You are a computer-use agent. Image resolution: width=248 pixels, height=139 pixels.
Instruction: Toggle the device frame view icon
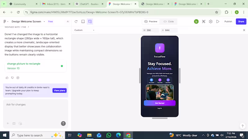coord(90,22)
